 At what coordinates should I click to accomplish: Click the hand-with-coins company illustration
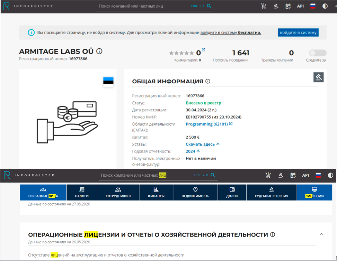coord(67,122)
